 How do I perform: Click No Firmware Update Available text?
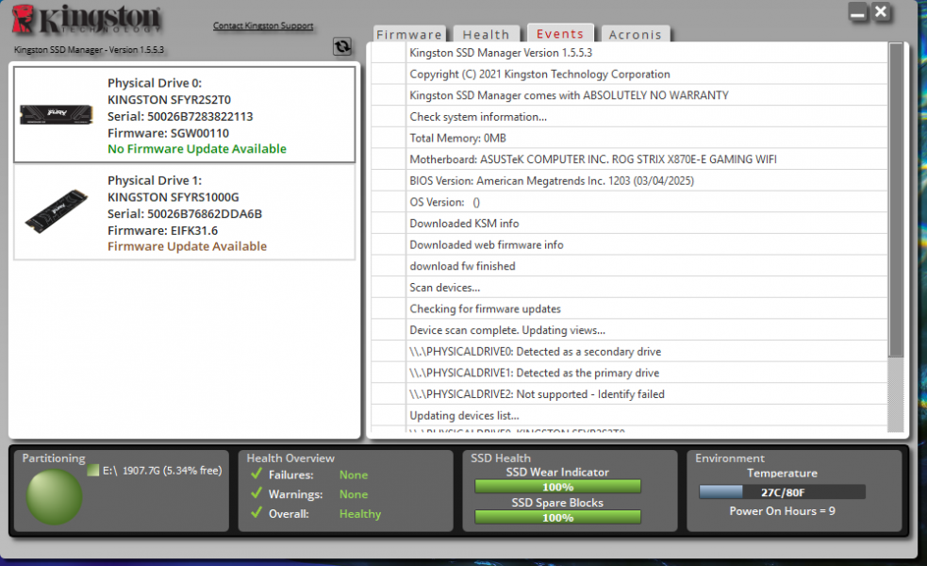pyautogui.click(x=197, y=148)
